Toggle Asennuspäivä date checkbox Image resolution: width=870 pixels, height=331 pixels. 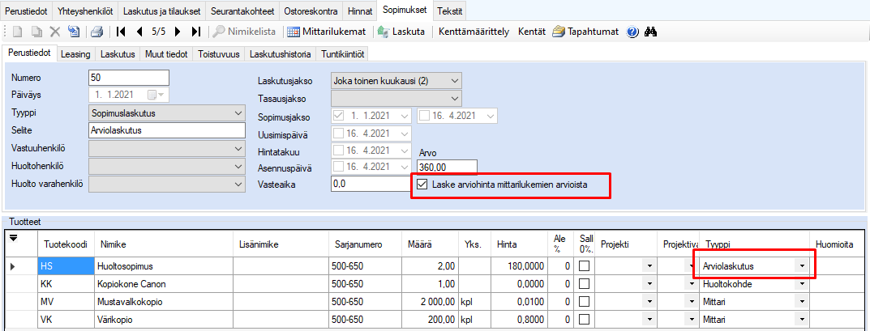340,168
